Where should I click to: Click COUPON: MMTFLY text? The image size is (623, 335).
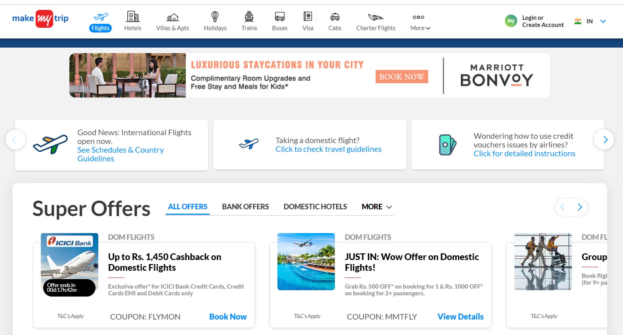coord(382,317)
